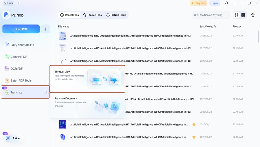
Task: Click the Batch PDF Tools orange icon
Action: click(x=7, y=80)
